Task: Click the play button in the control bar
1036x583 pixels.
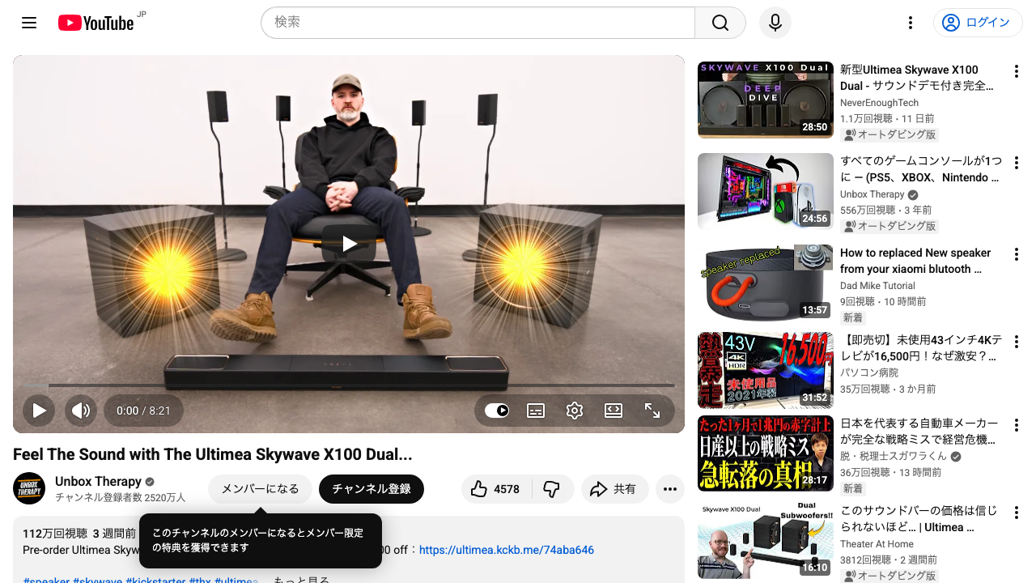Action: (x=39, y=411)
